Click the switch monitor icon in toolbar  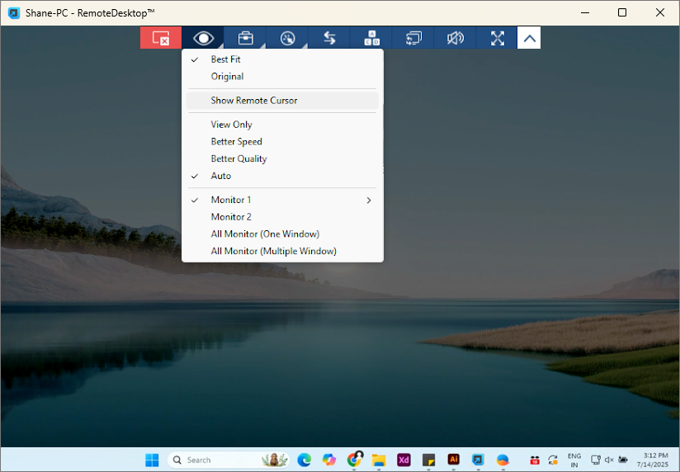pyautogui.click(x=413, y=38)
